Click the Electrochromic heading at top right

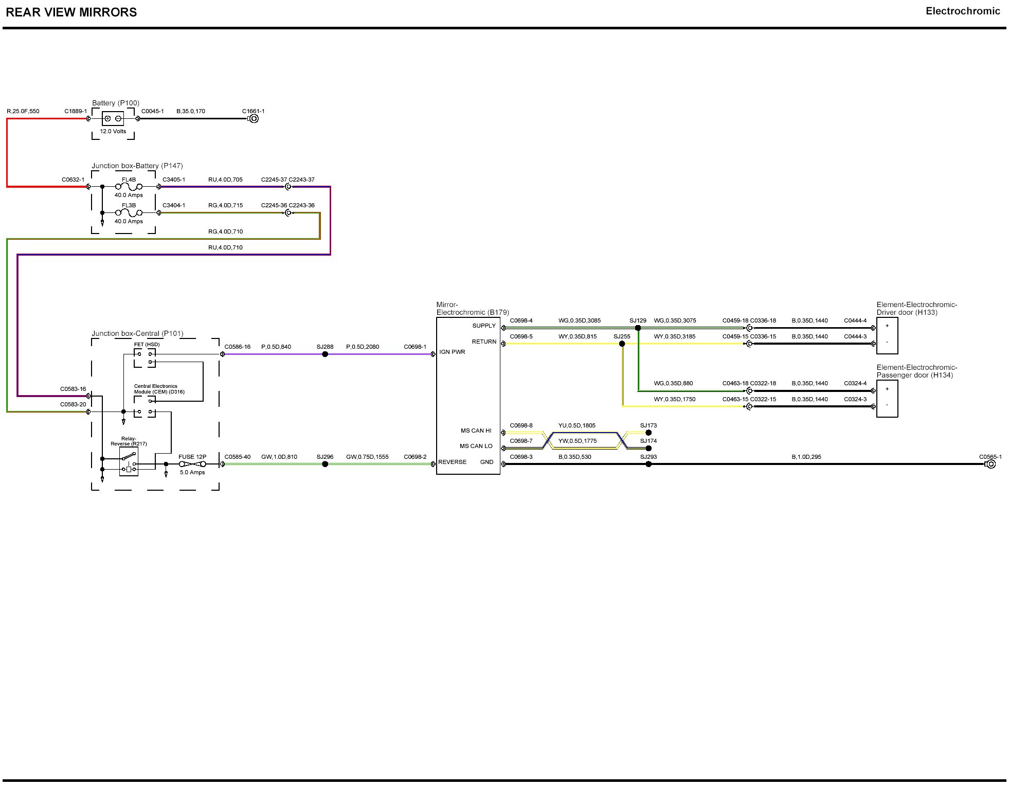tap(962, 11)
